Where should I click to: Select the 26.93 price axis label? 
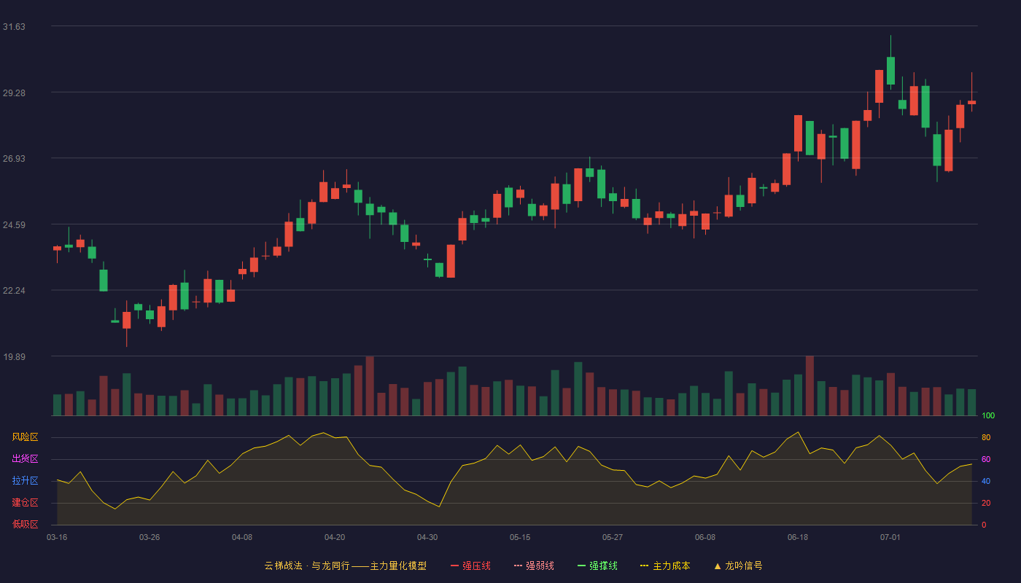click(14, 159)
